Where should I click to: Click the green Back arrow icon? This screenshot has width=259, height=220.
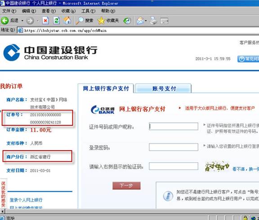click(x=4, y=21)
